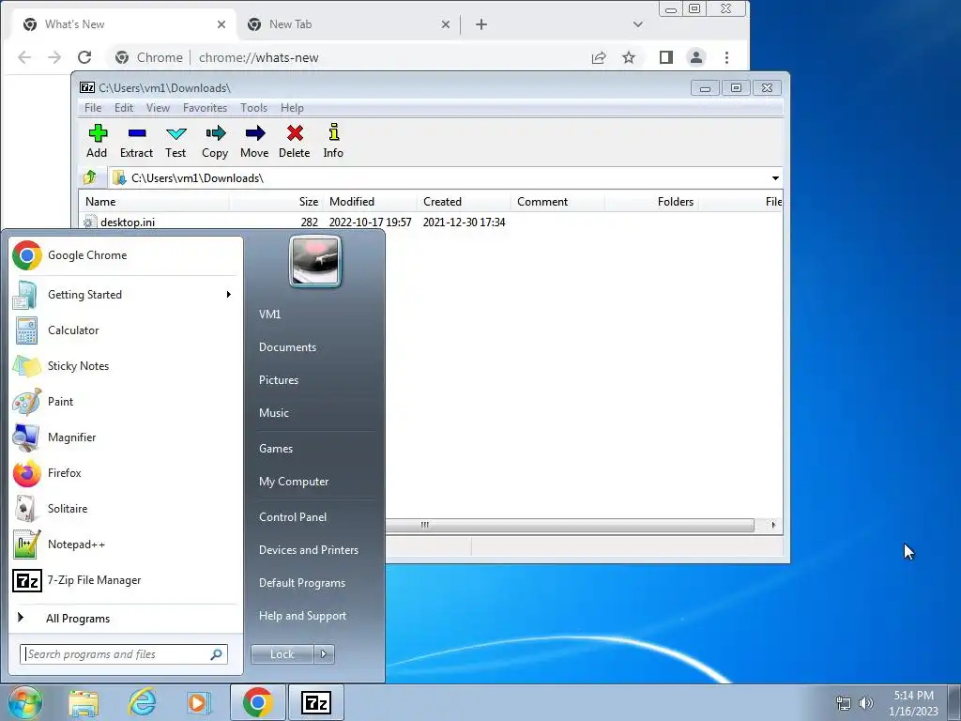The width and height of the screenshot is (961, 721).
Task: Open My Computer from Start menu
Action: 294,482
